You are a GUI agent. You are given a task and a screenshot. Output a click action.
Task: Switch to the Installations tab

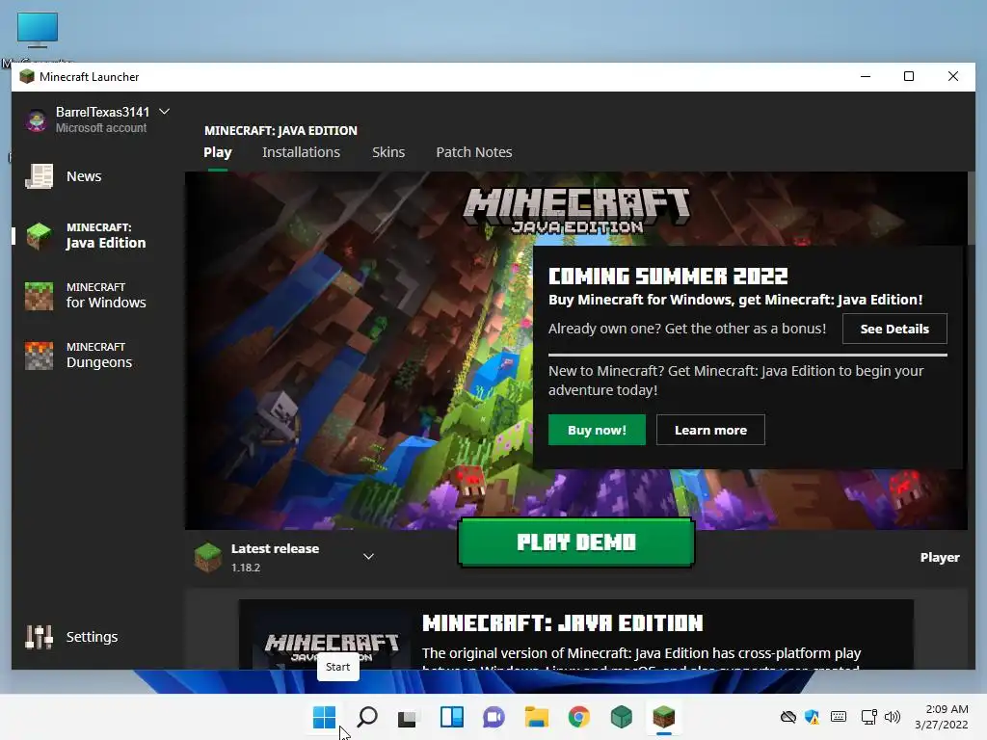pyautogui.click(x=301, y=152)
